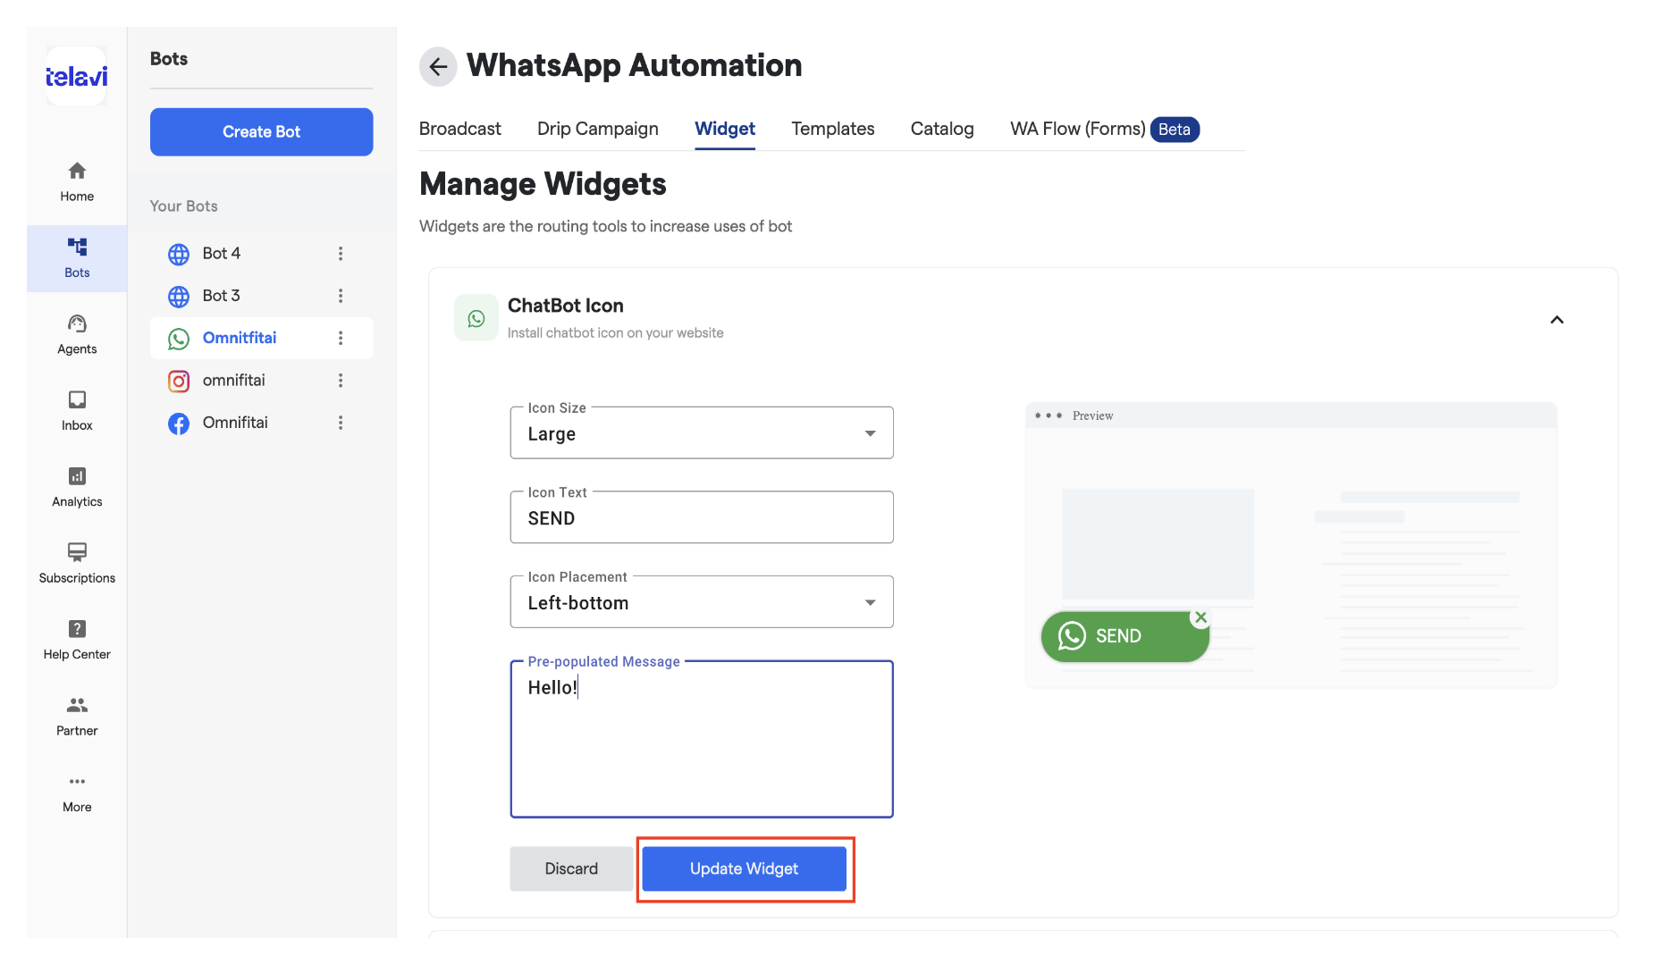The width and height of the screenshot is (1668, 965).
Task: Open the Inbox
Action: 77,411
